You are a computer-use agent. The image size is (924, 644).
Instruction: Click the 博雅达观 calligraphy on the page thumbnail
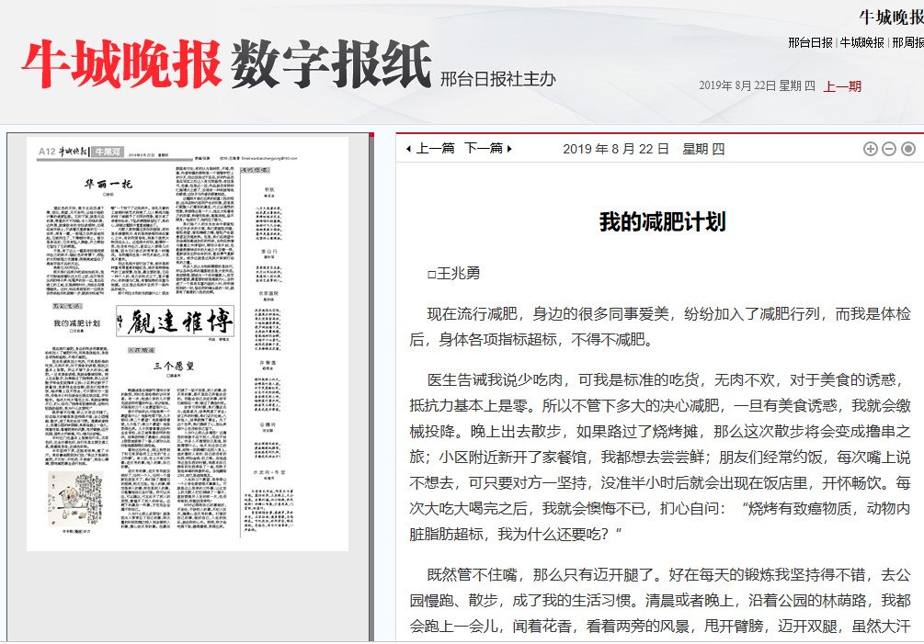175,321
